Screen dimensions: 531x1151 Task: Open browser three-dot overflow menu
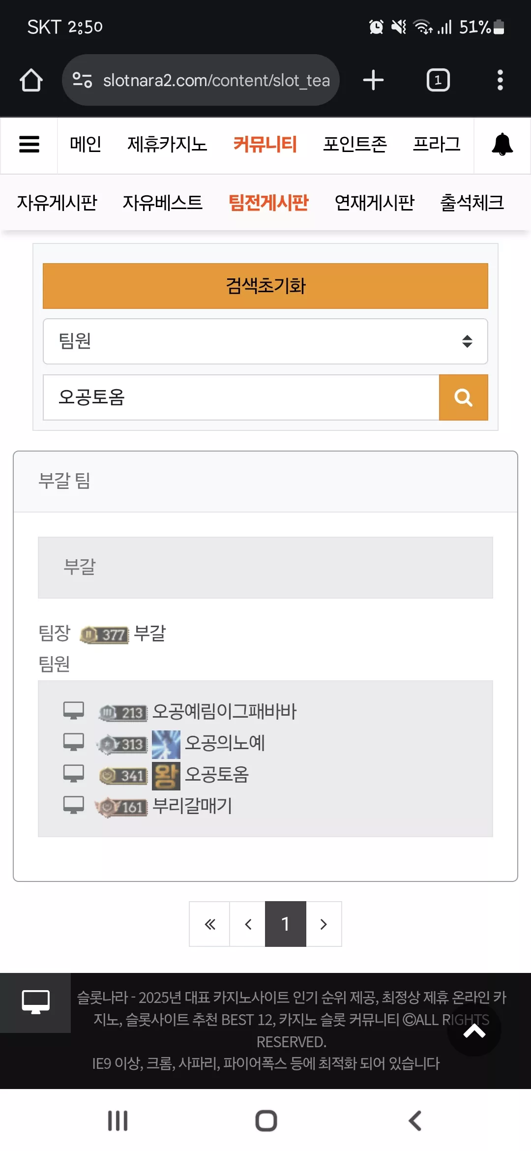[x=500, y=80]
